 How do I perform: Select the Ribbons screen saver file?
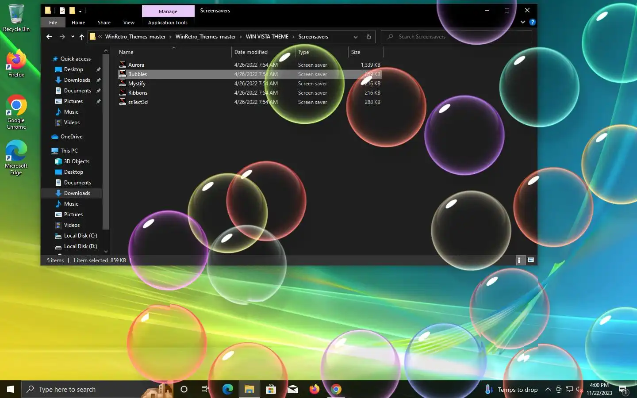(x=249, y=93)
